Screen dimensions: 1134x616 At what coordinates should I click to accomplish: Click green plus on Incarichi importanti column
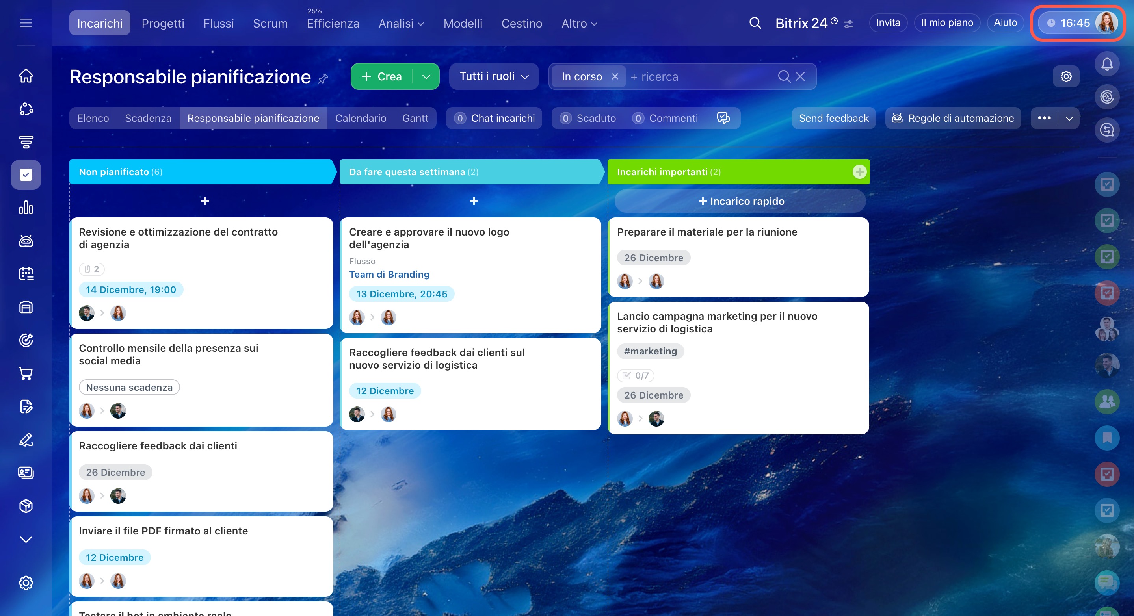click(x=859, y=172)
